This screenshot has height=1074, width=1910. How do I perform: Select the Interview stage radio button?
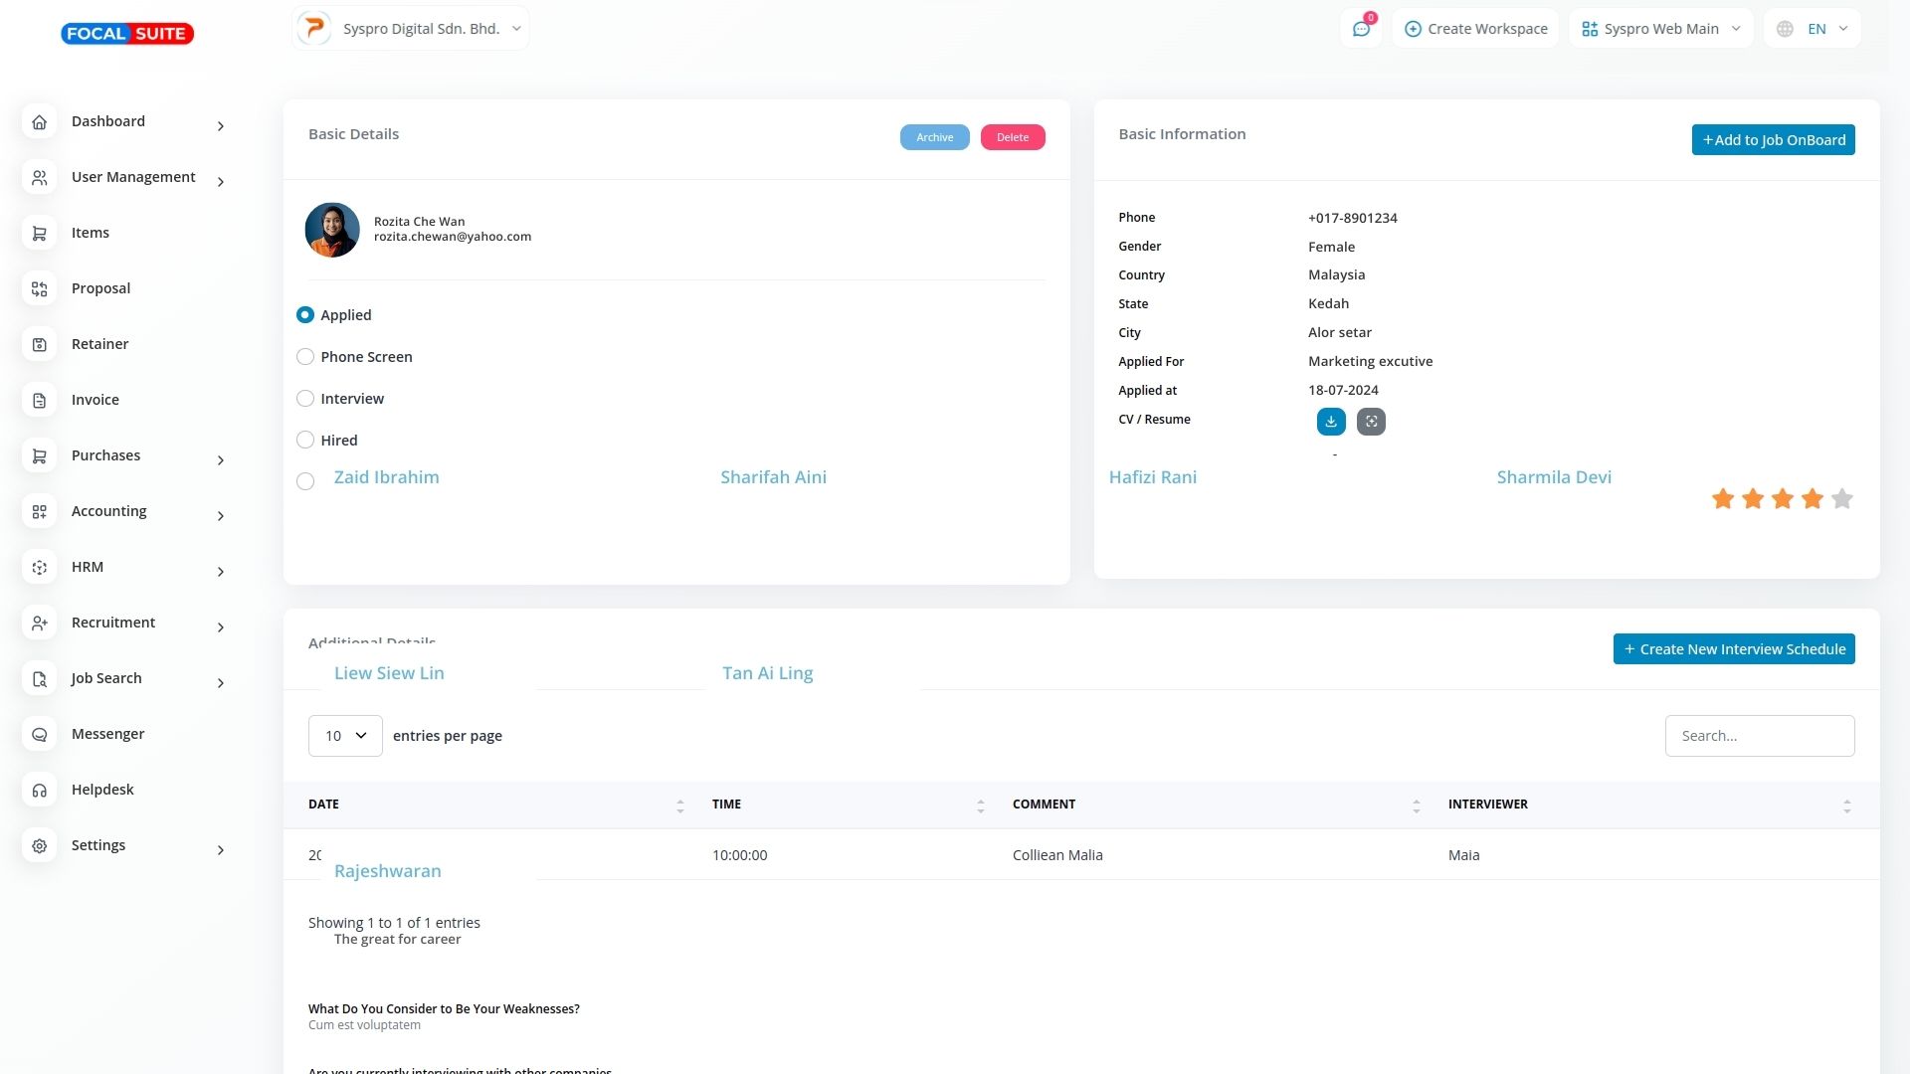pos(305,399)
